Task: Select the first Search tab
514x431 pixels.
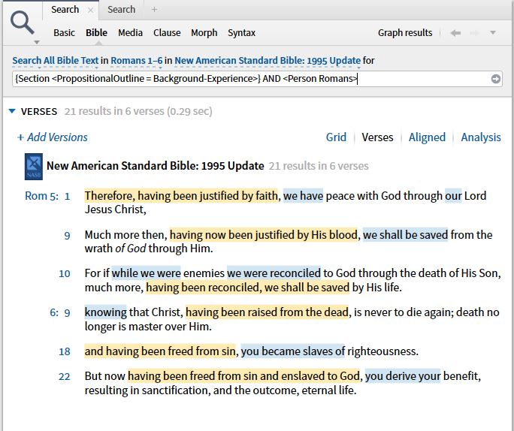Action: (x=65, y=10)
